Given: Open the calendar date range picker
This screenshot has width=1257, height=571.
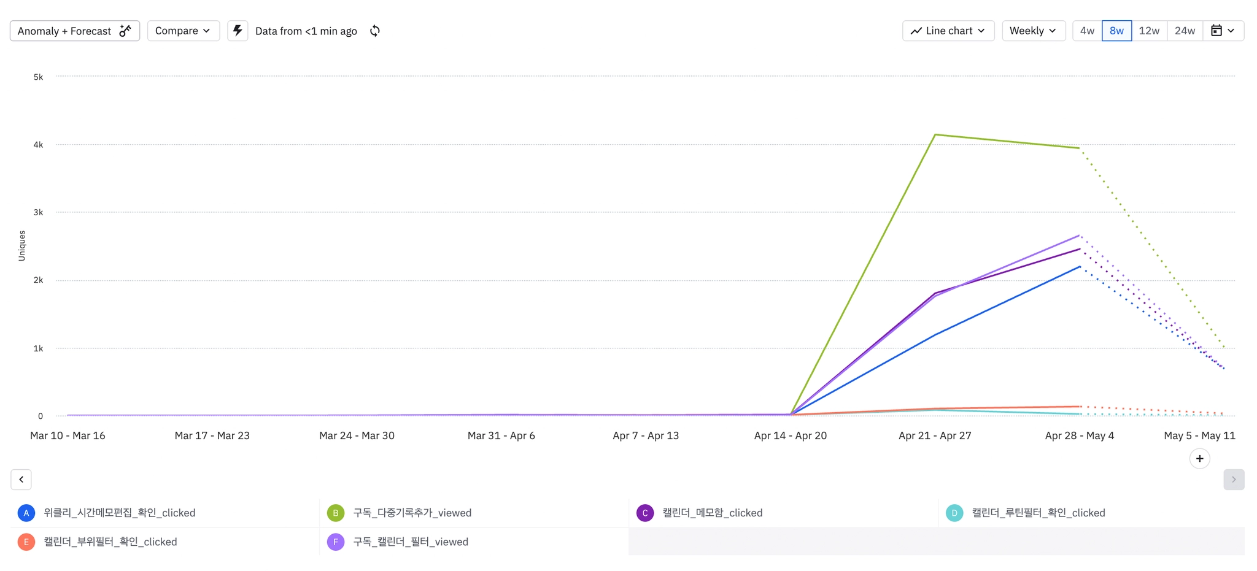Looking at the screenshot, I should pos(1223,31).
